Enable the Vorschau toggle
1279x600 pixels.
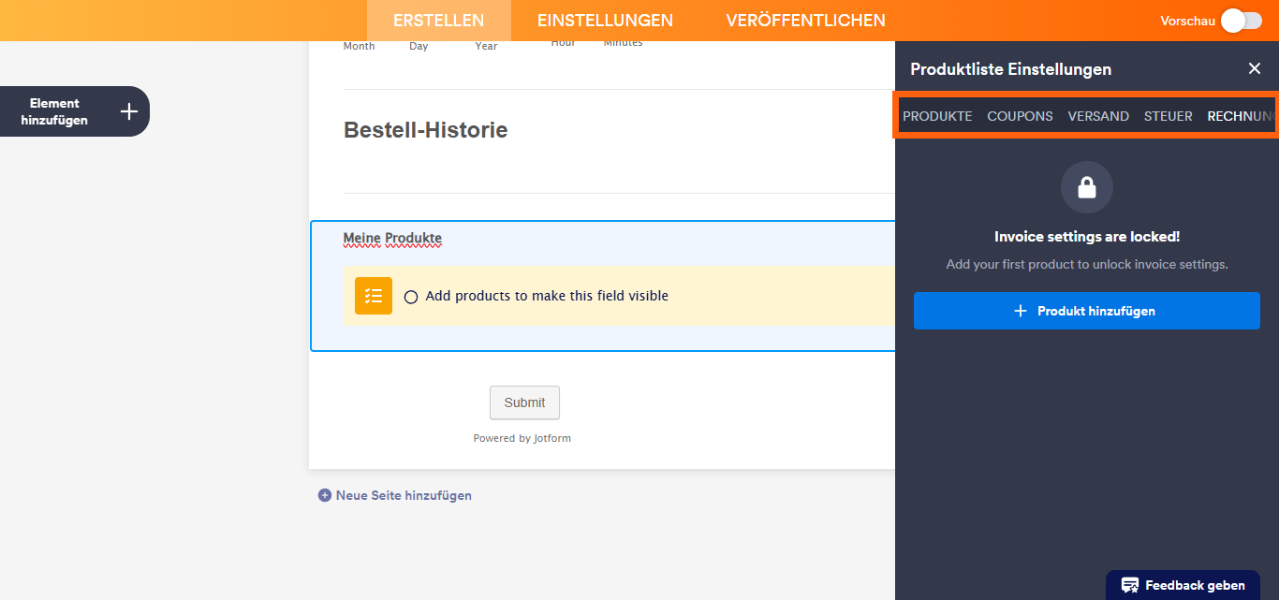pyautogui.click(x=1241, y=20)
